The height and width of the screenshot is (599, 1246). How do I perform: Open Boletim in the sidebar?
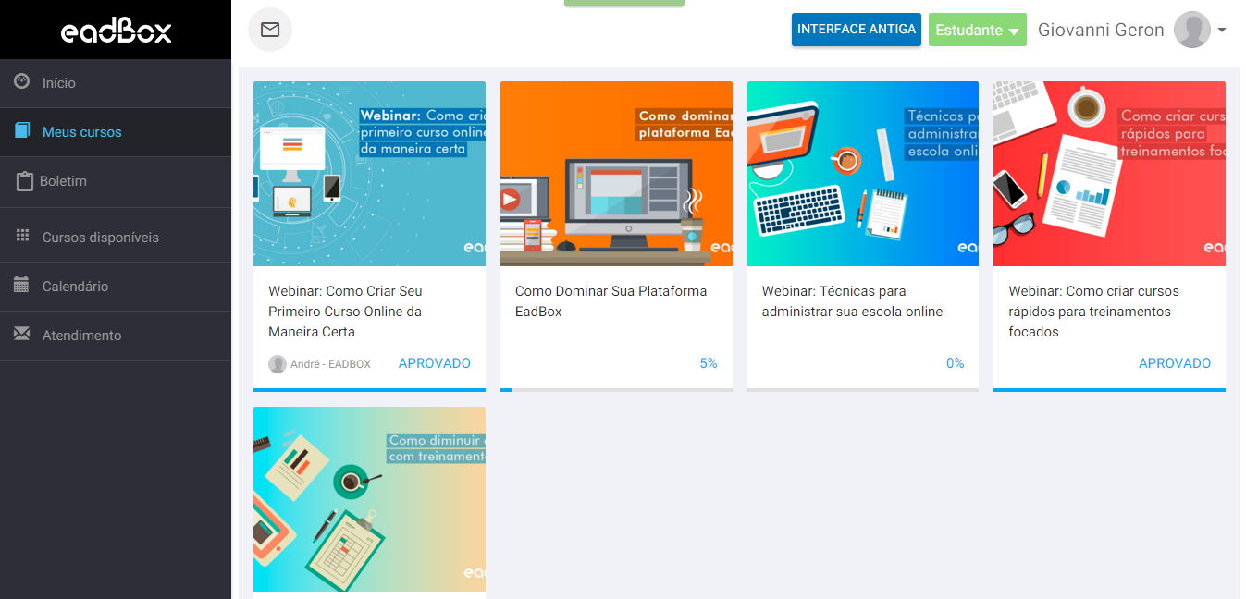[x=116, y=182]
